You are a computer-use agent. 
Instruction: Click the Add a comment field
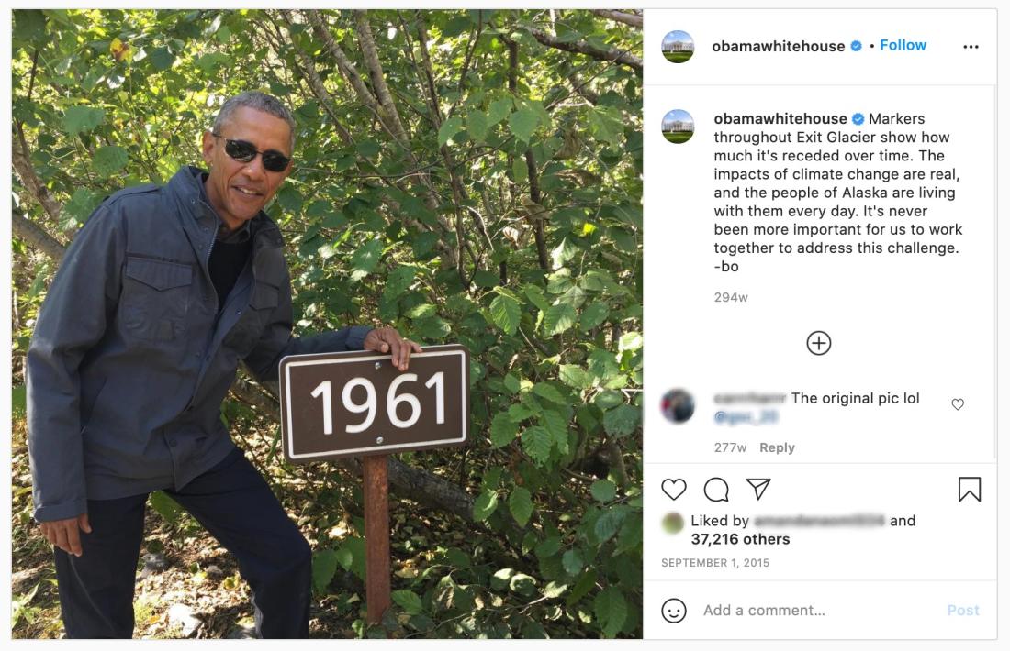coord(818,611)
